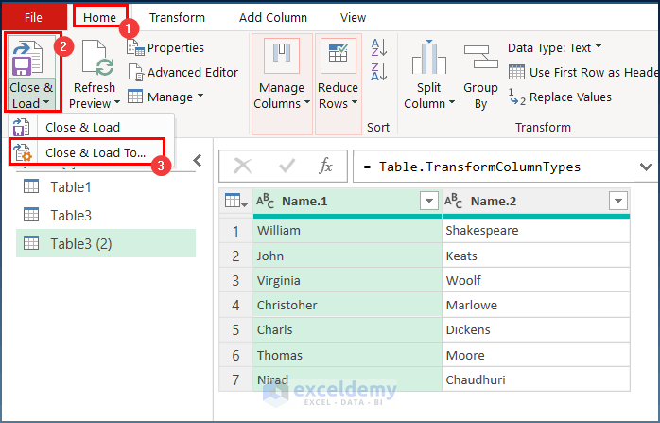Click cell 'Marlowe'
The image size is (660, 423).
[x=536, y=305]
